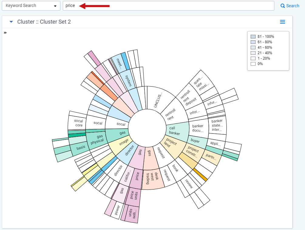Collapse the Cluster Set 2 panel arrow

11,22
